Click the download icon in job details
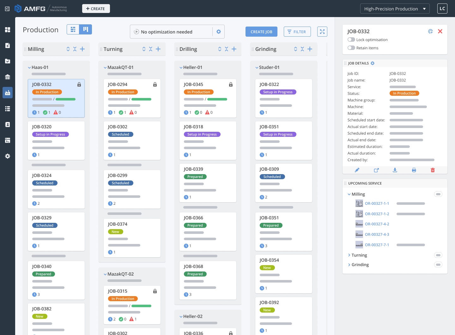Image resolution: width=455 pixels, height=335 pixels. pyautogui.click(x=395, y=170)
